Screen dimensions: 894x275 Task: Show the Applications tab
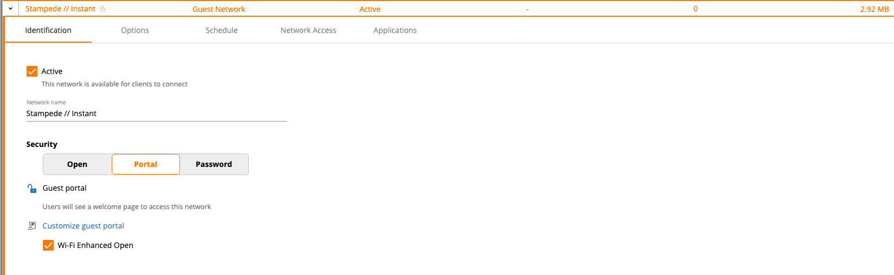pos(395,30)
